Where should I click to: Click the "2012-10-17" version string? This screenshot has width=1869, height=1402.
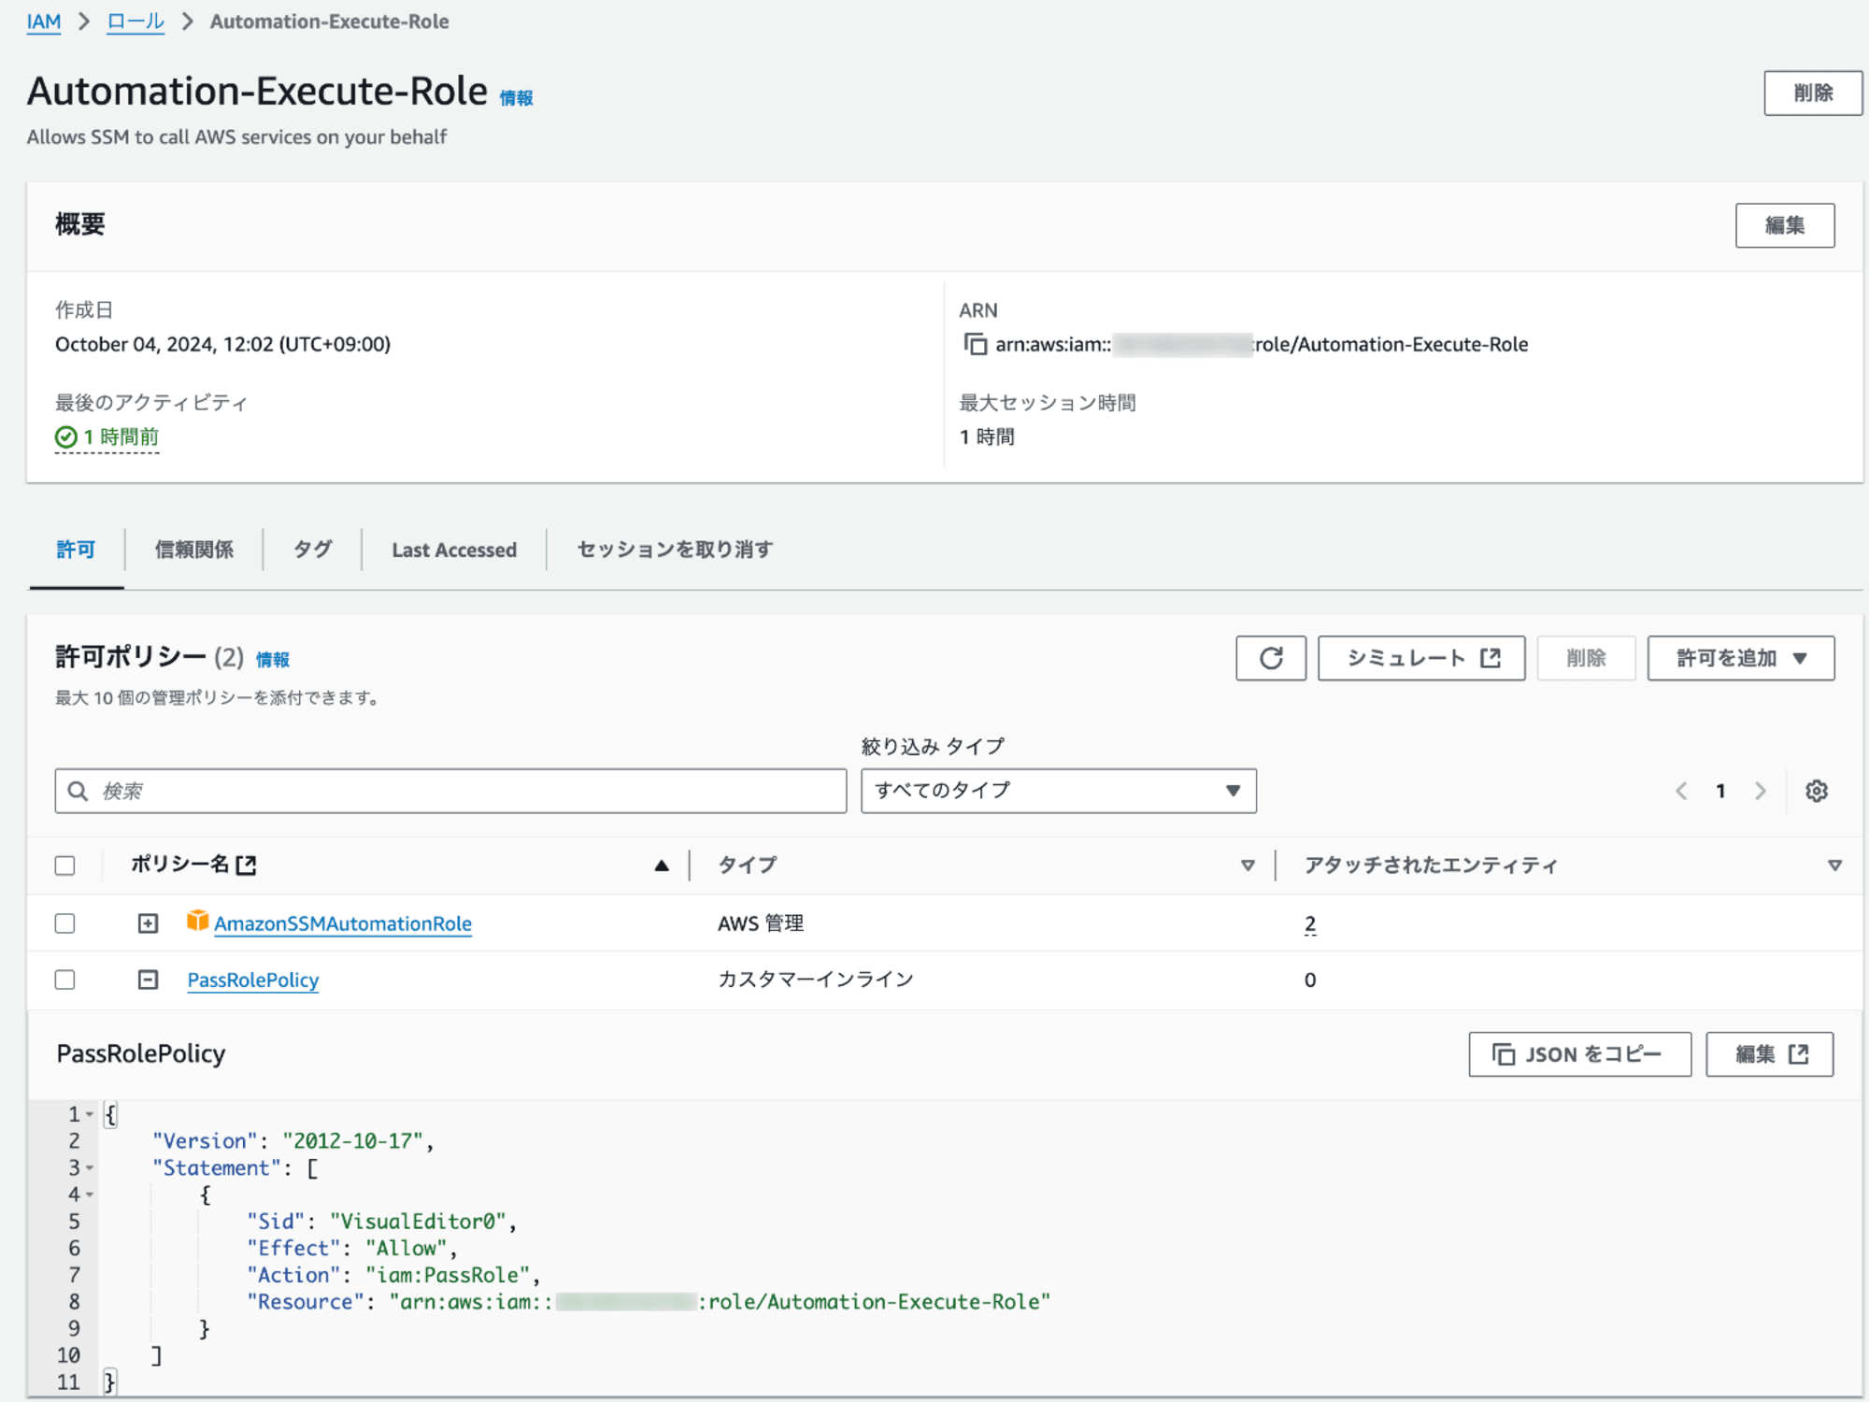click(x=353, y=1141)
